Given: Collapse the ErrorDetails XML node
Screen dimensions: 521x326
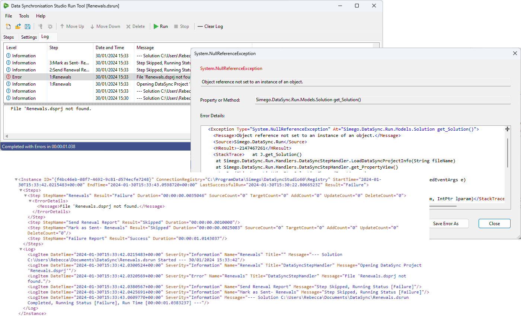Looking at the screenshot, I should click(x=30, y=201).
